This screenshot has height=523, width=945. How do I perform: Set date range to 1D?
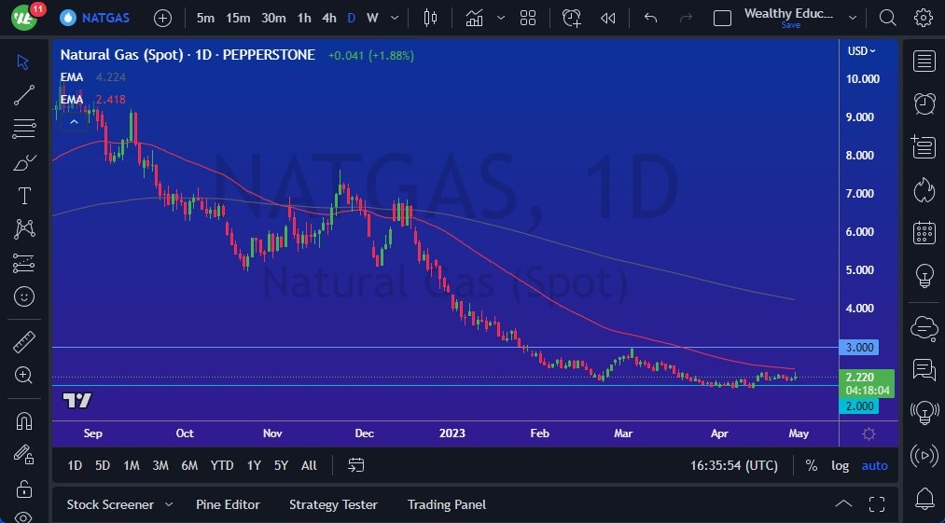coord(74,465)
